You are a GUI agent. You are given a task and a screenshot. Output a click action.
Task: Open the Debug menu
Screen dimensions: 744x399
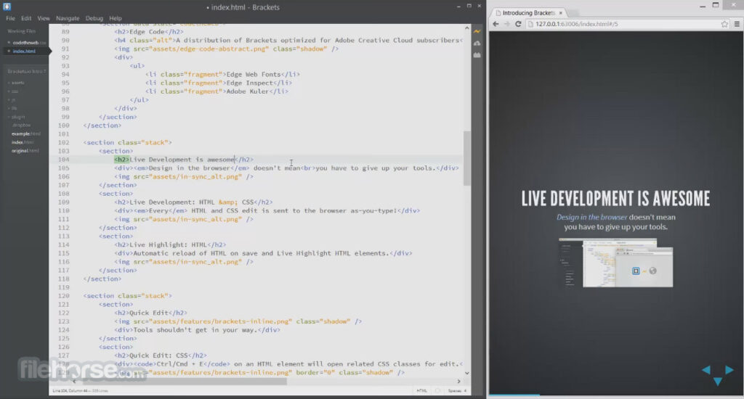(x=94, y=17)
